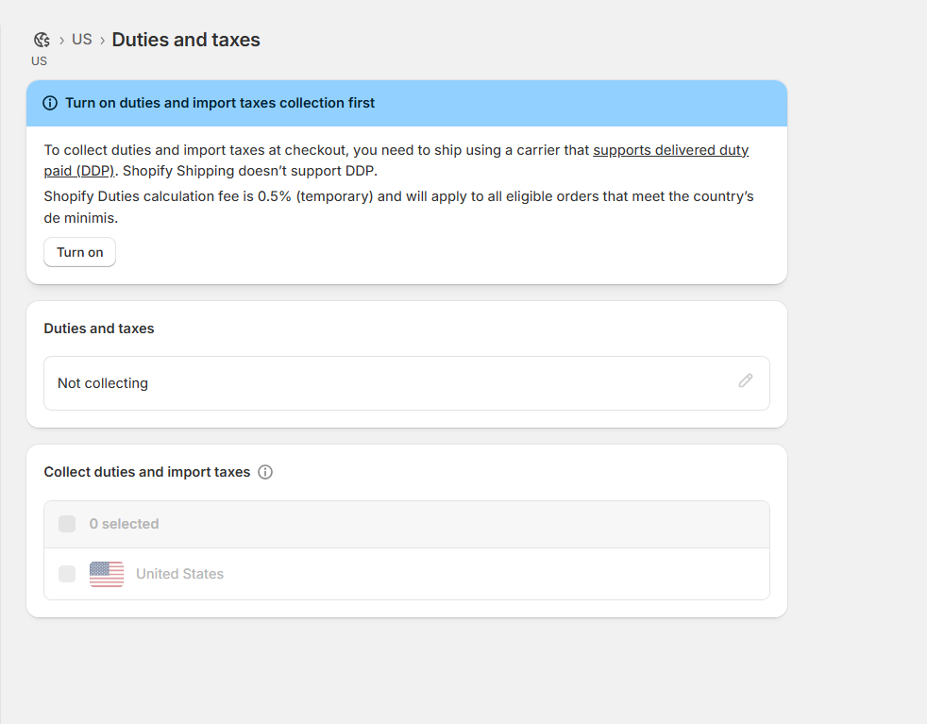Show info tooltip for Collect duties and import taxes

click(x=265, y=472)
